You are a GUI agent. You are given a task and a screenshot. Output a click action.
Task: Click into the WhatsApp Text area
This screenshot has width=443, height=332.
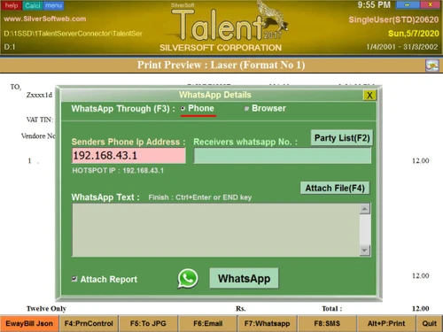(x=216, y=229)
